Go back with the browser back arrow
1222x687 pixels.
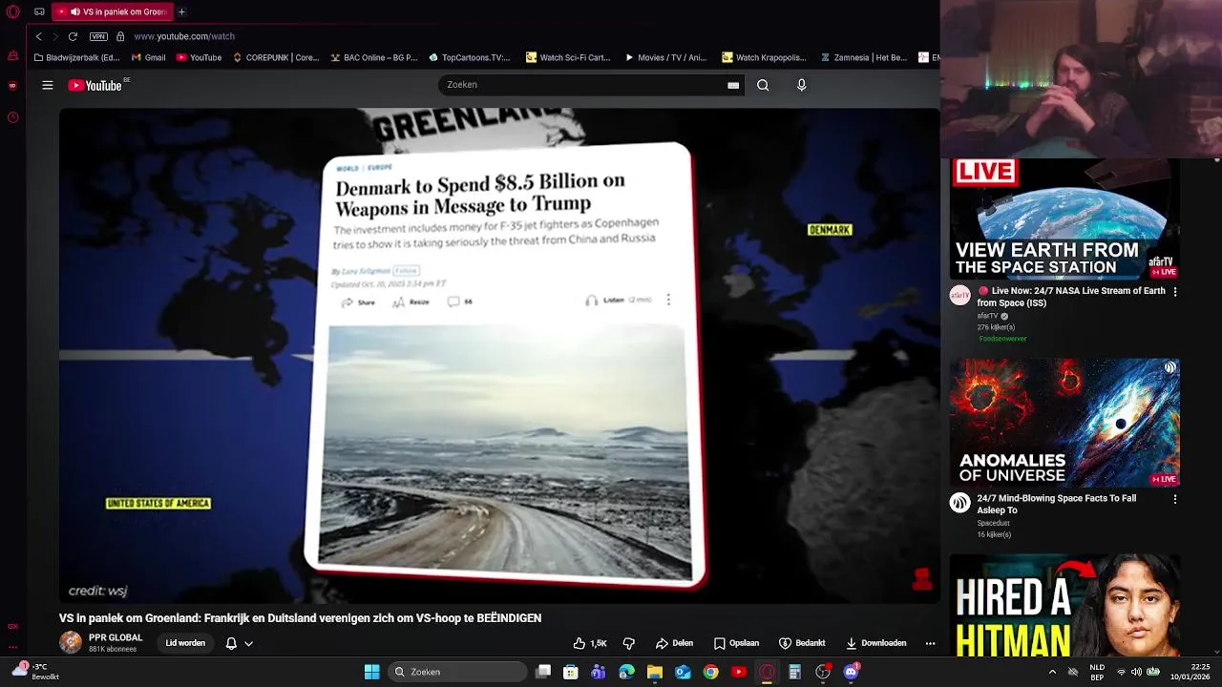tap(38, 36)
